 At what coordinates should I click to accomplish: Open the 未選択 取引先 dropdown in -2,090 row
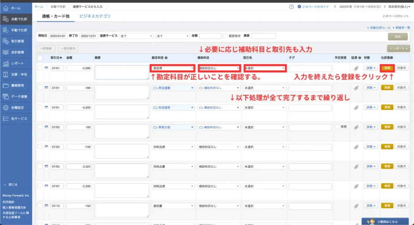pos(264,68)
